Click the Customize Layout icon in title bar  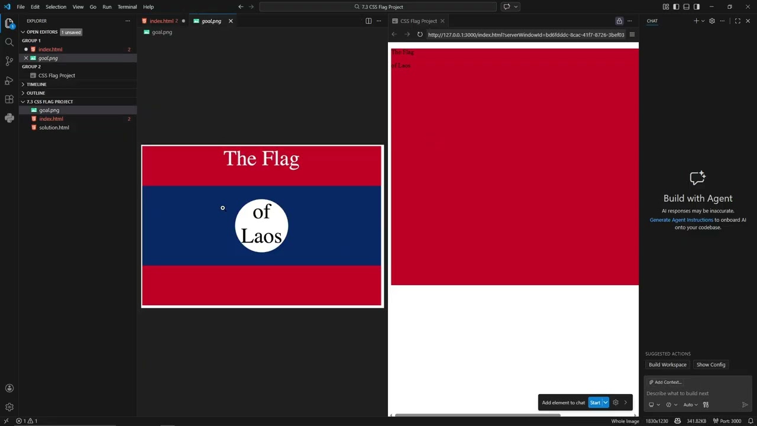coord(666,7)
